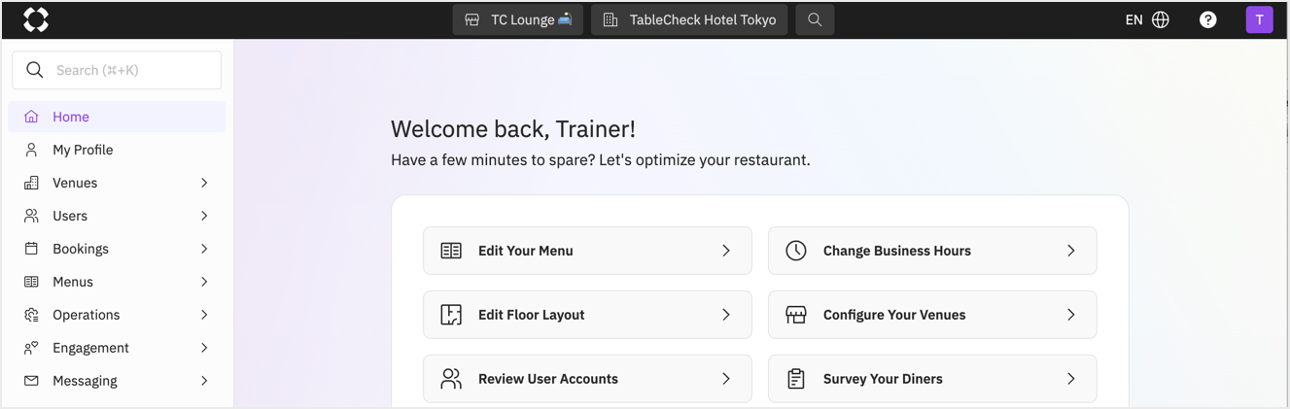Select Home in the sidebar
This screenshot has height=409, width=1290.
click(117, 117)
